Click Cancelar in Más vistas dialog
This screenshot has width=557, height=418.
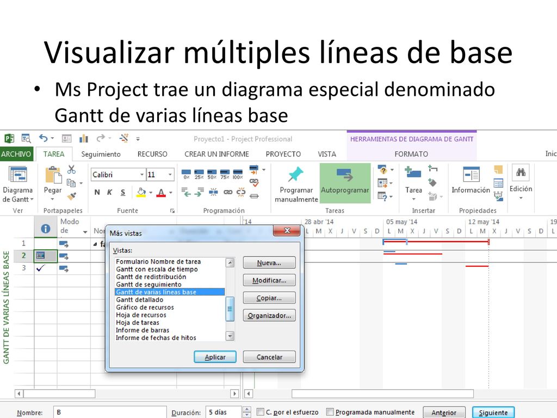[x=269, y=357]
